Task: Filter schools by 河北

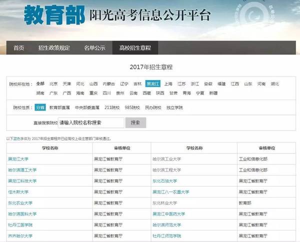Action: [80, 84]
